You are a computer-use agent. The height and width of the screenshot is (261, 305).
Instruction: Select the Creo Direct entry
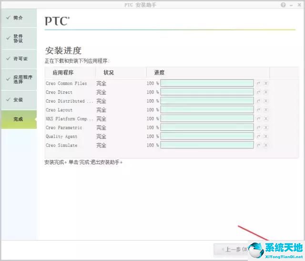[x=59, y=92]
